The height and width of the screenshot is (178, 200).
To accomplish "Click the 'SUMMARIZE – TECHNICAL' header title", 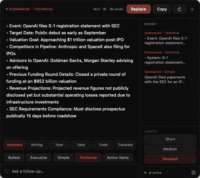I will pos(31,9).
